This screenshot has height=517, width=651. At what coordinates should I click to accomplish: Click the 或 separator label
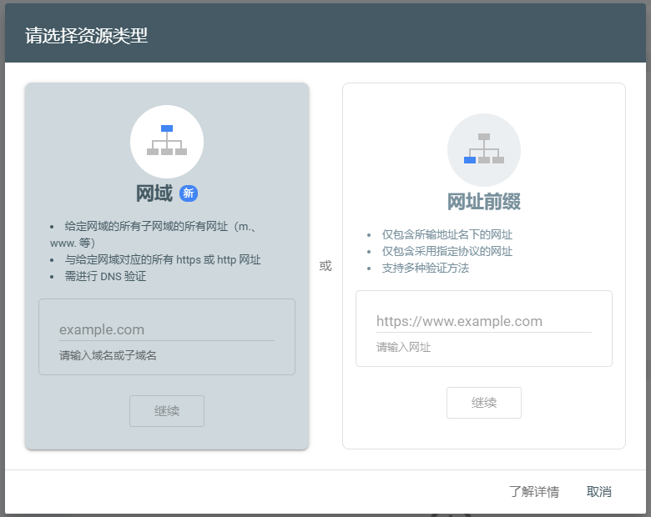(325, 266)
